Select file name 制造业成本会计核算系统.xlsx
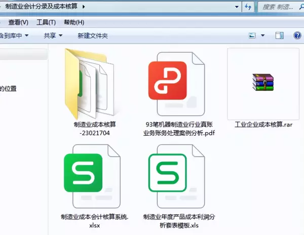 pos(95,221)
